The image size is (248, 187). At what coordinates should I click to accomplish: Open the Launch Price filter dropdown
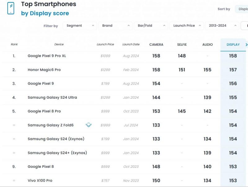point(186,26)
